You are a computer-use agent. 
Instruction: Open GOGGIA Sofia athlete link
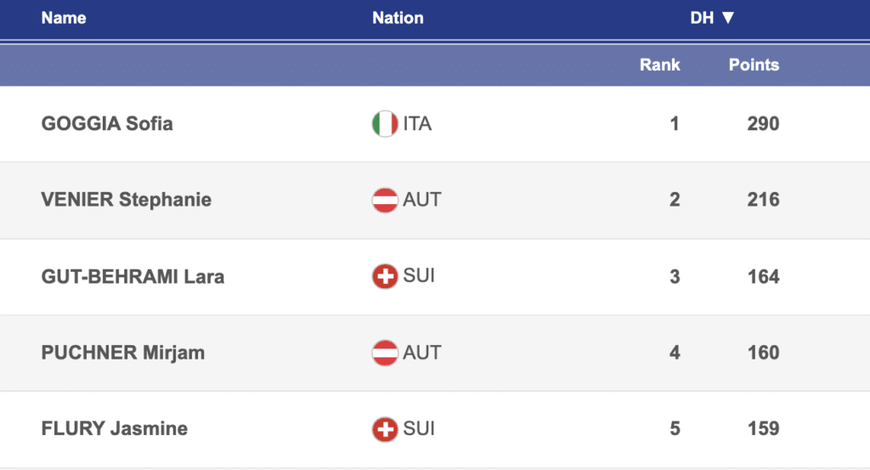107,124
